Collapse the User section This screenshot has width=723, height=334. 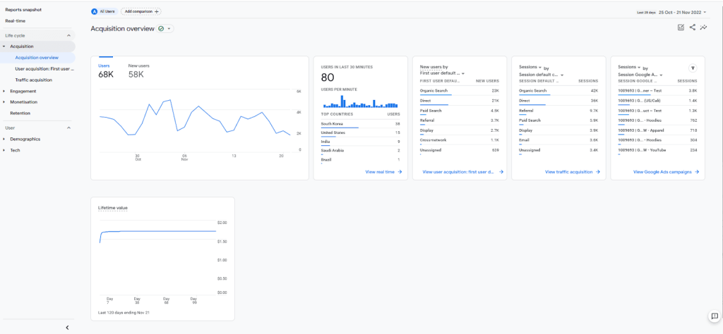[68, 128]
